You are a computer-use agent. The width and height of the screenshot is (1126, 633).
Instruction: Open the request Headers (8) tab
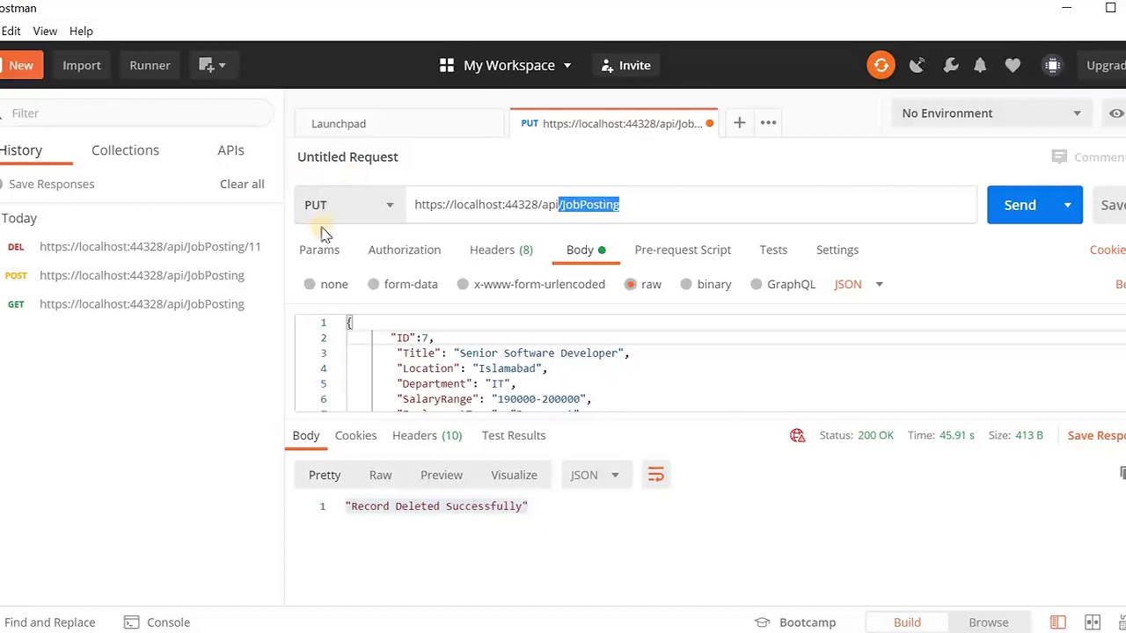point(501,250)
